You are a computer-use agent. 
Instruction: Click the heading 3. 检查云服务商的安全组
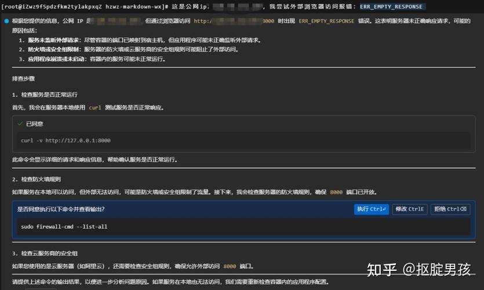(x=45, y=253)
